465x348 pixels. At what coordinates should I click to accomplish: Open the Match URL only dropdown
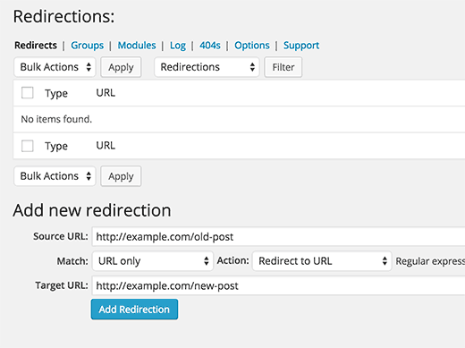pos(153,261)
